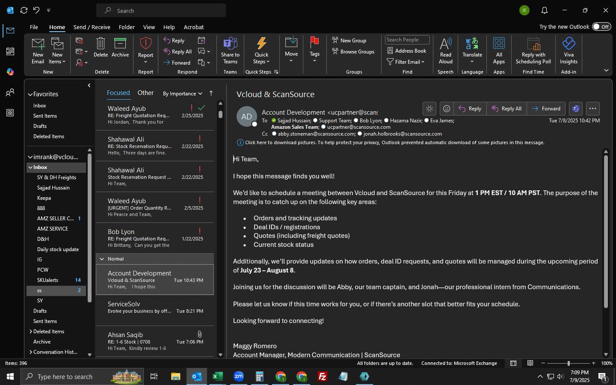Open Zoom from the taskbar
Image resolution: width=616 pixels, height=385 pixels.
click(x=238, y=376)
